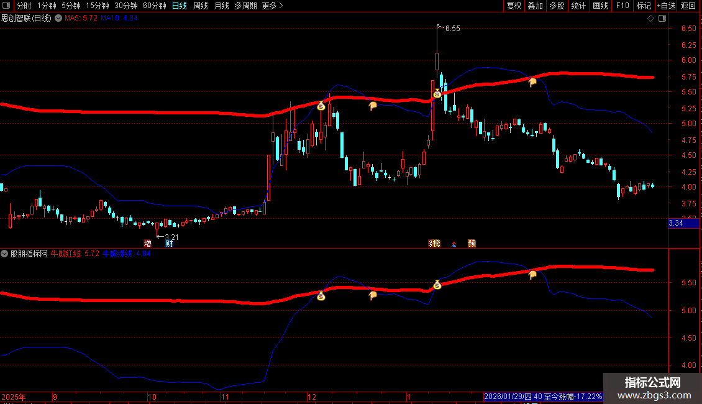Open the 统计 statistics tool
The image size is (702, 404).
point(578,6)
